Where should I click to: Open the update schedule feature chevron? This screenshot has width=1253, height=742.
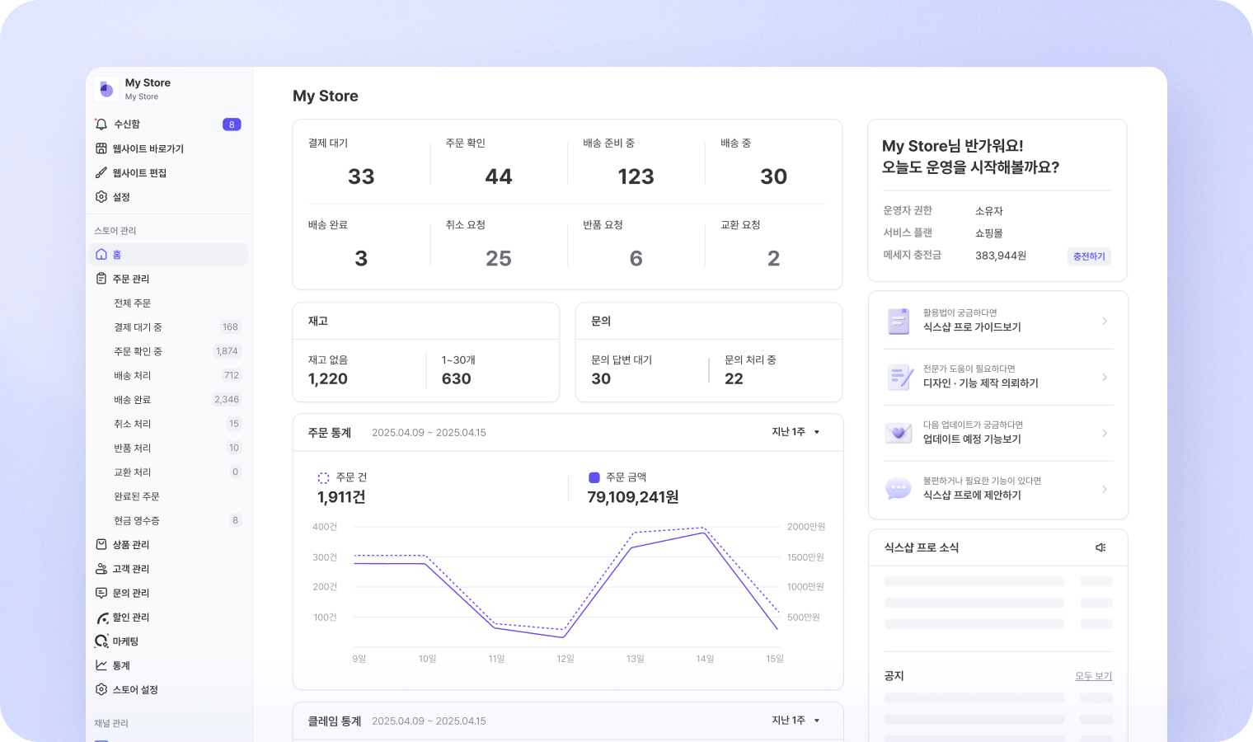(1104, 433)
